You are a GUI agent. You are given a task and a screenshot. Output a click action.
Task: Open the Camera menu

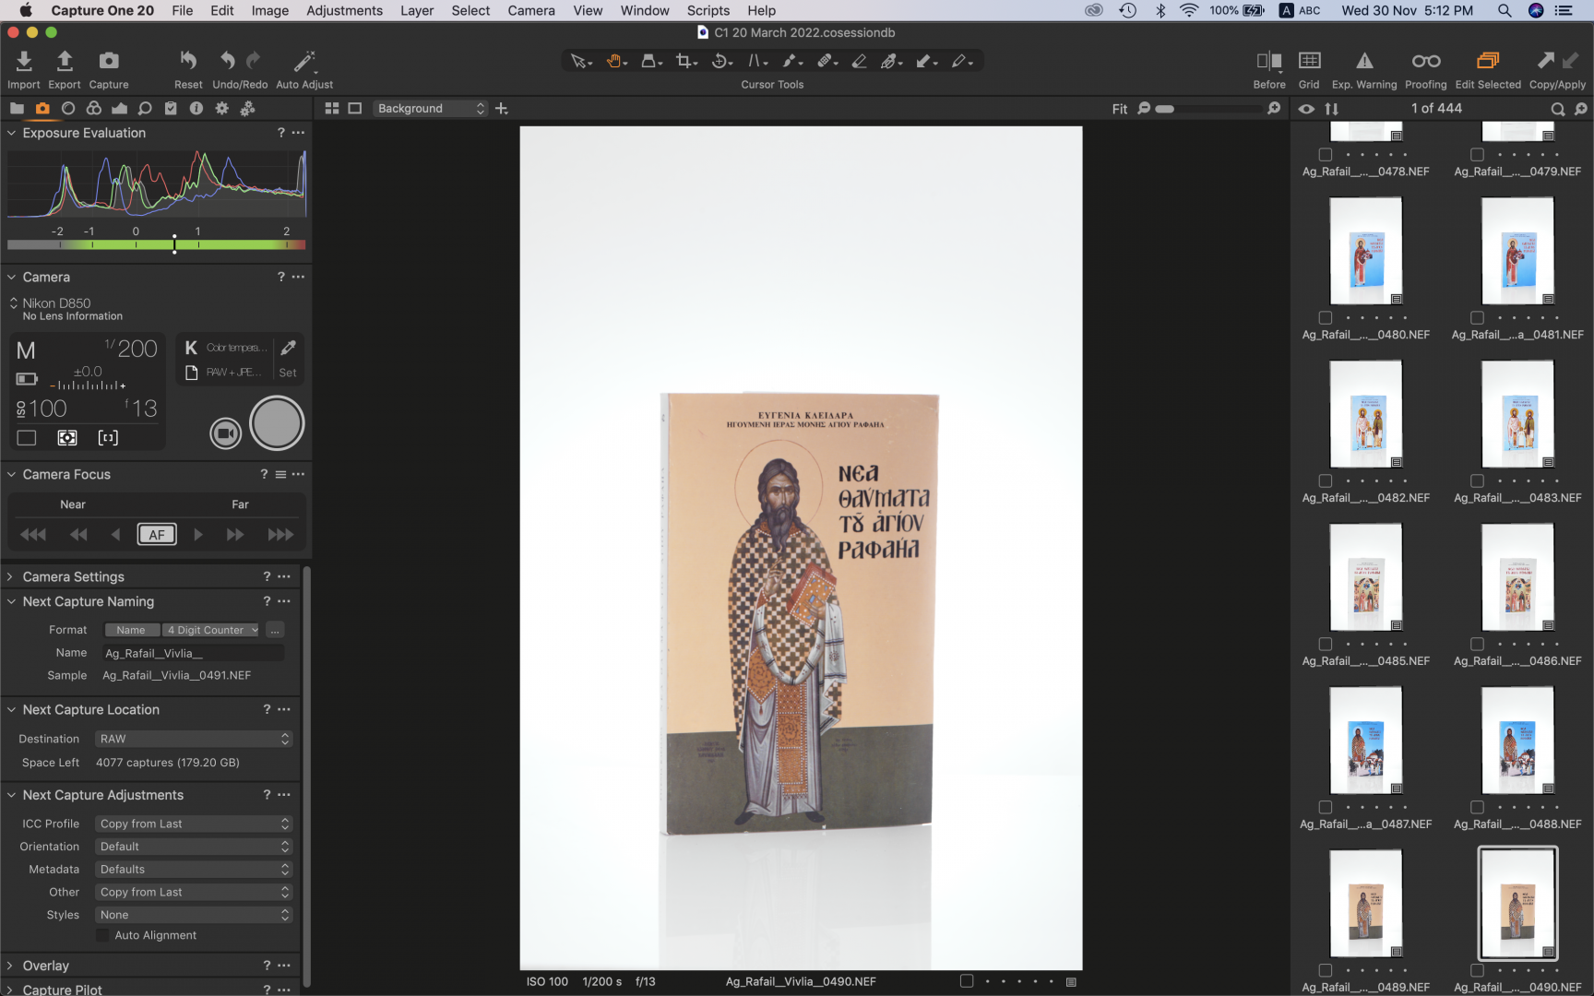pyautogui.click(x=531, y=10)
